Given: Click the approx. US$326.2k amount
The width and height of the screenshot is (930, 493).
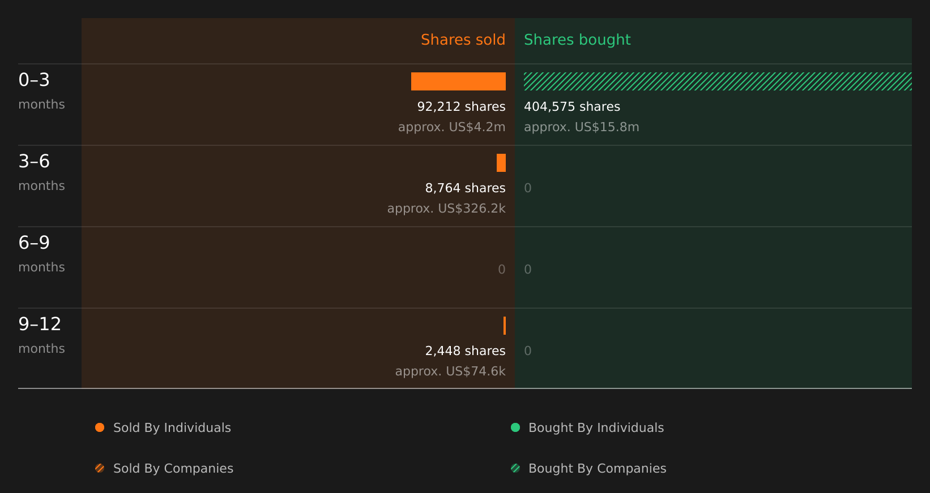Looking at the screenshot, I should click(446, 209).
